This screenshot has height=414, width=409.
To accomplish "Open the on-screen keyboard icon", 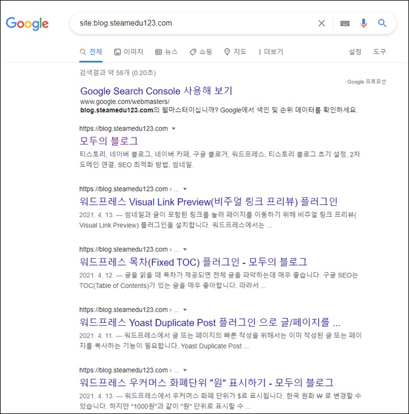I will [345, 24].
